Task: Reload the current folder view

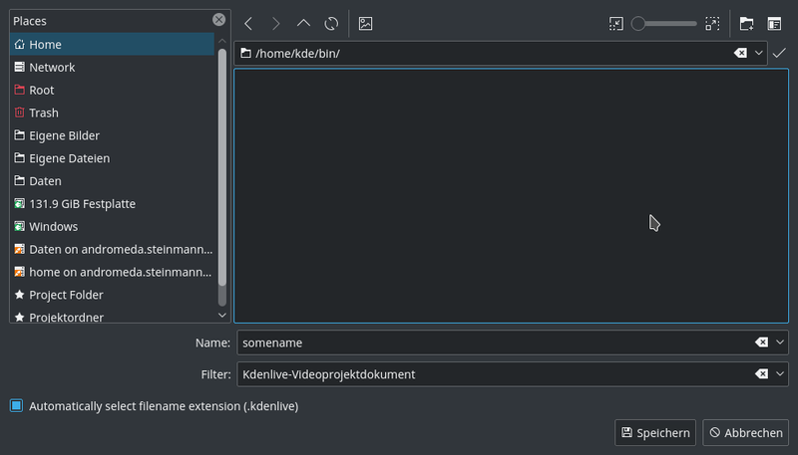Action: pos(331,23)
